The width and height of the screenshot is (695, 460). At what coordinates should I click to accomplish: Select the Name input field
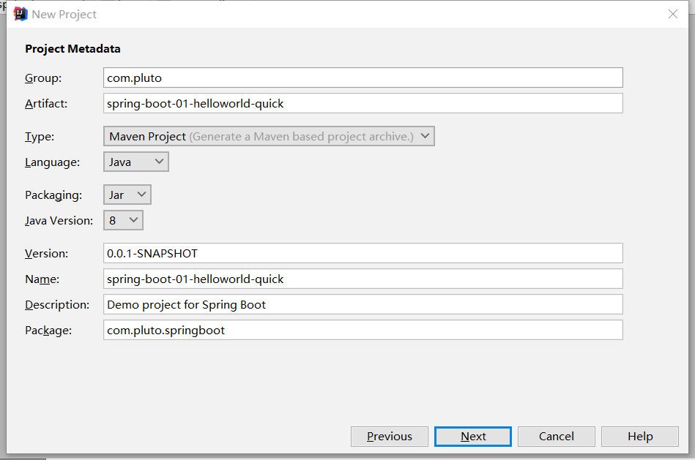point(363,279)
